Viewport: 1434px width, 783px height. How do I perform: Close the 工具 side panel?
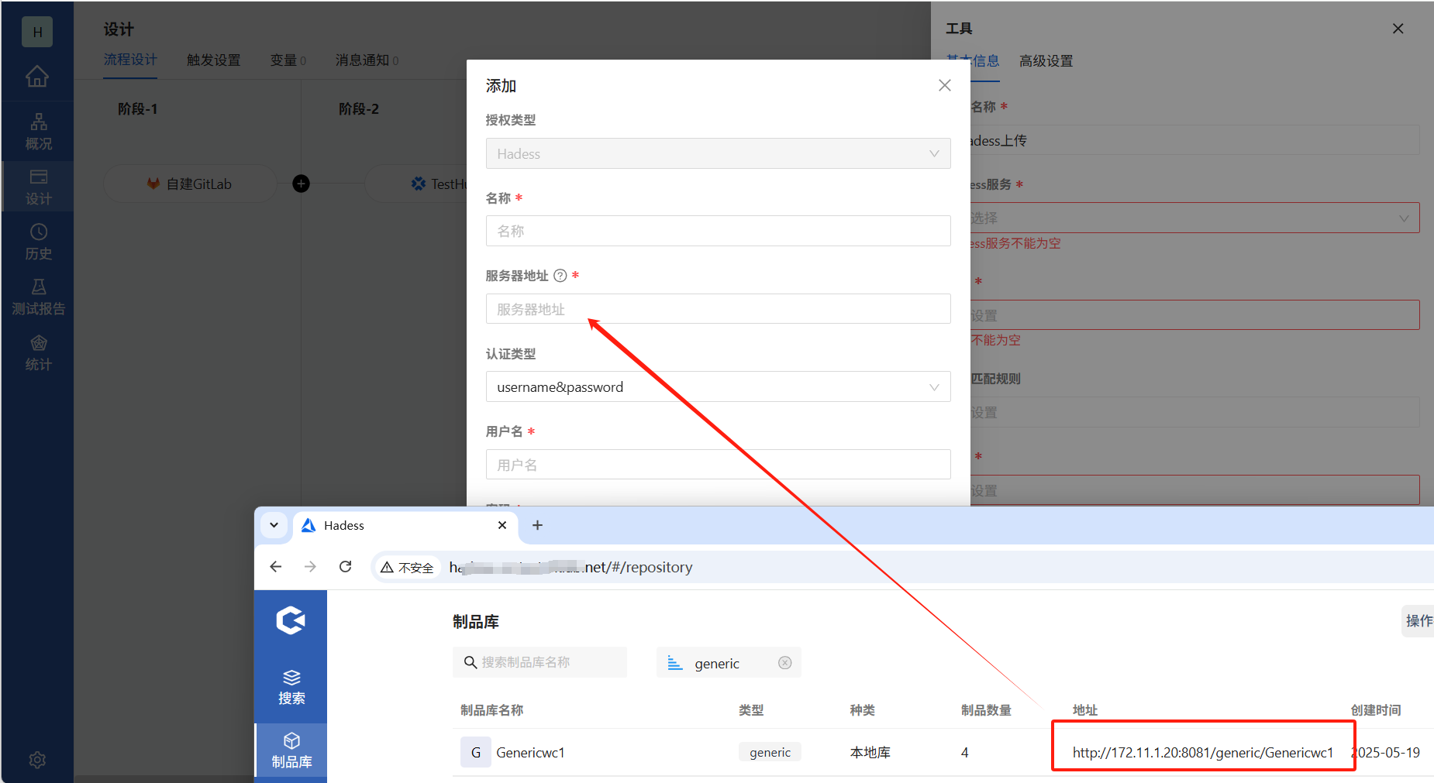click(1398, 29)
